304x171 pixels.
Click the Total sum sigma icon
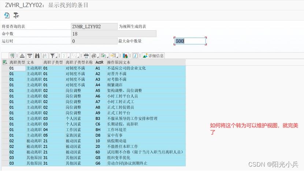(x=64, y=56)
